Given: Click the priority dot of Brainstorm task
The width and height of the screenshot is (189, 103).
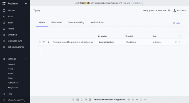Looking at the screenshot, I should tap(49, 42).
